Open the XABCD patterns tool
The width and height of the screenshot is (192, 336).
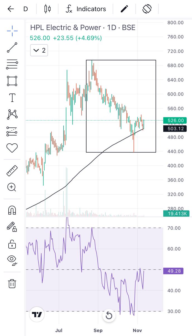[x=12, y=114]
